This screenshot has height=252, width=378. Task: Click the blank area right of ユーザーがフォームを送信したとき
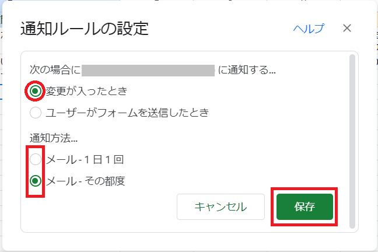click(x=274, y=112)
